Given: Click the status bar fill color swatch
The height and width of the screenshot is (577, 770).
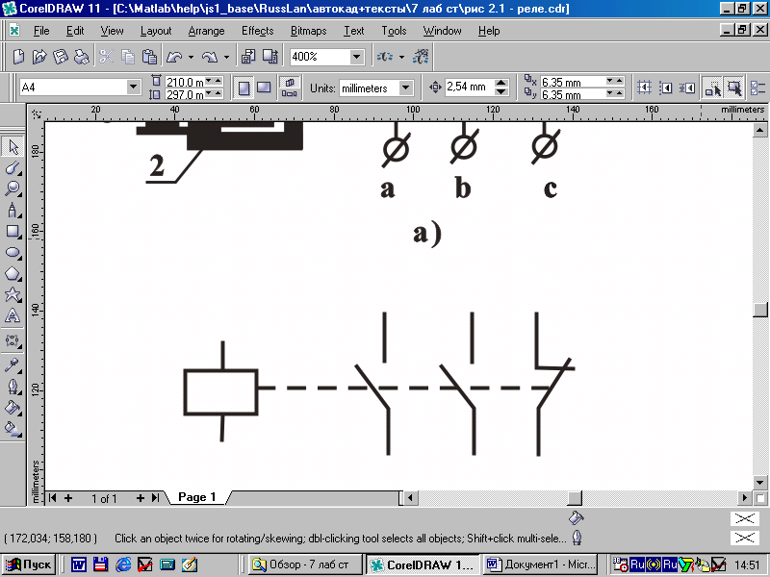Looking at the screenshot, I should [x=744, y=518].
